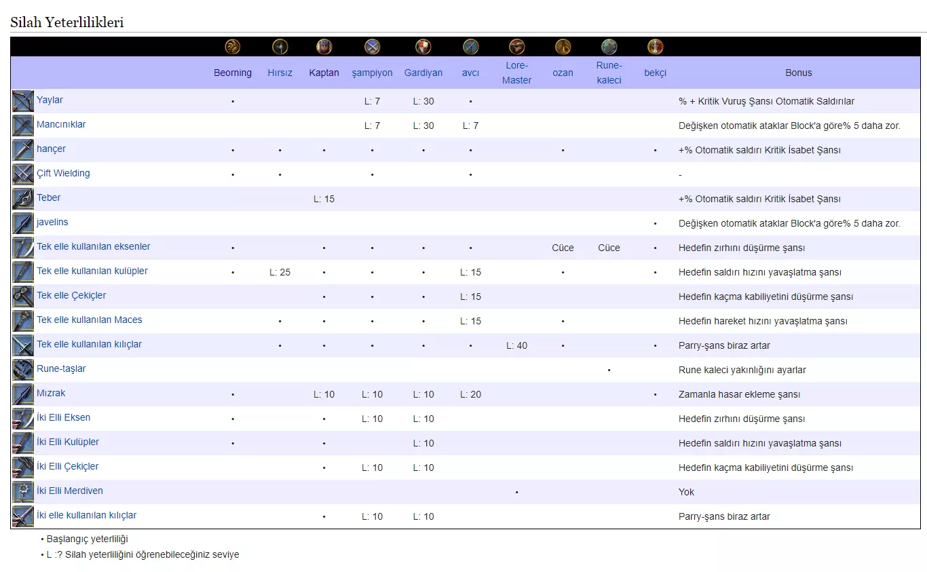The width and height of the screenshot is (927, 572).
Task: Click the Mızrak weapon icon
Action: pyautogui.click(x=23, y=394)
